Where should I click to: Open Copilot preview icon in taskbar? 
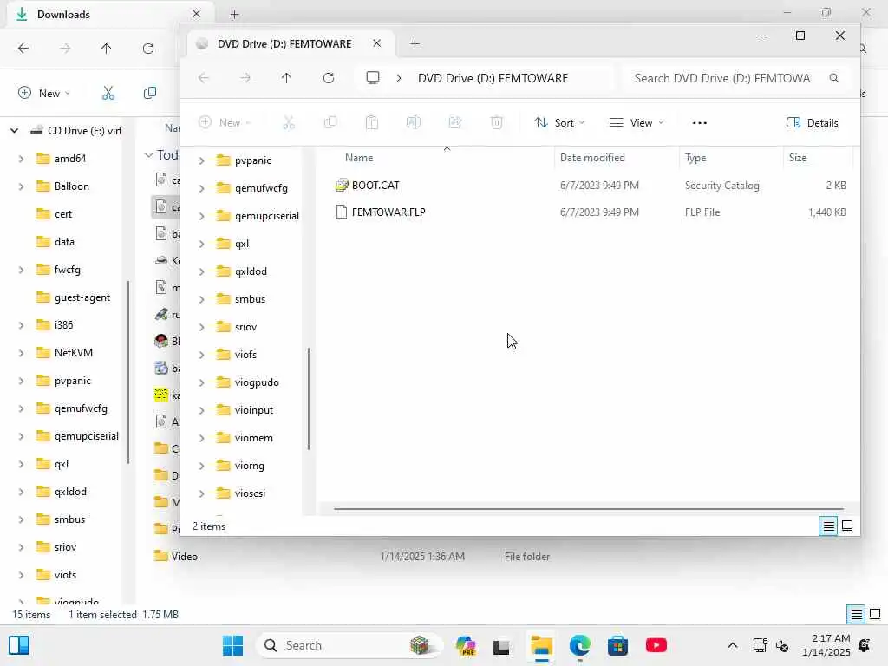point(466,645)
